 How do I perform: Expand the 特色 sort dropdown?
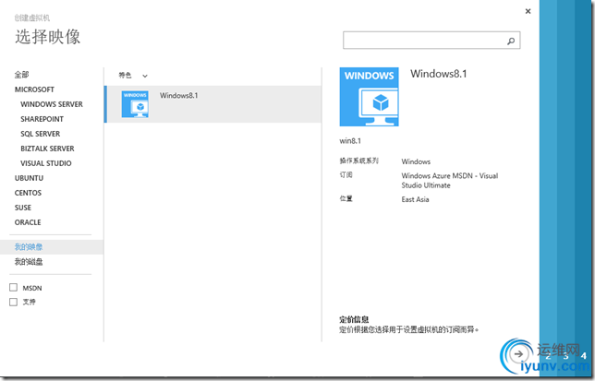click(133, 76)
